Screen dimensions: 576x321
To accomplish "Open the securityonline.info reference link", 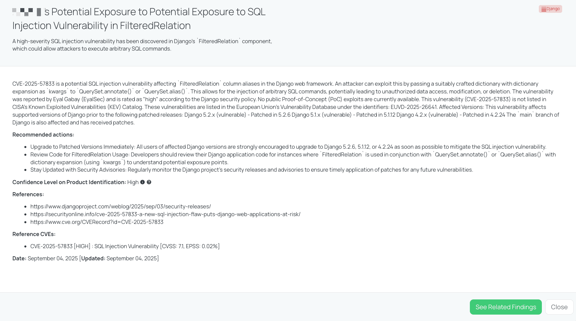I will pos(165,214).
